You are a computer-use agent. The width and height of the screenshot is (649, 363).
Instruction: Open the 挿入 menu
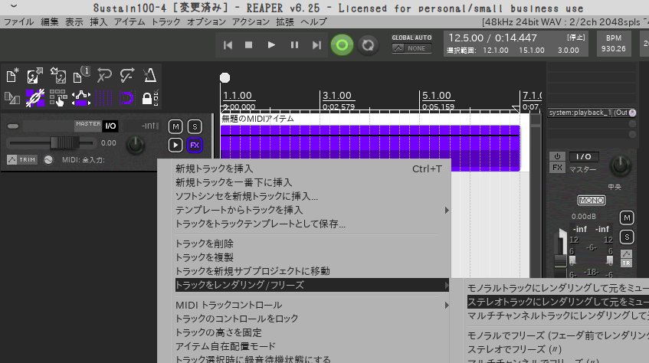pos(99,22)
